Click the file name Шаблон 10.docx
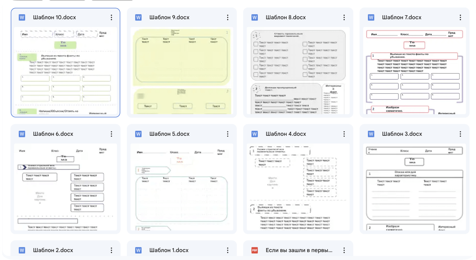476x260 pixels. point(54,17)
